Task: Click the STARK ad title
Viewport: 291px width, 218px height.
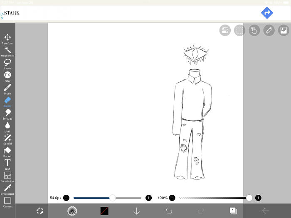Action: (x=12, y=13)
